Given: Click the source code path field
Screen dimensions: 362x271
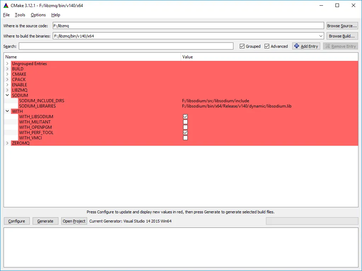Looking at the screenshot, I should (x=188, y=25).
